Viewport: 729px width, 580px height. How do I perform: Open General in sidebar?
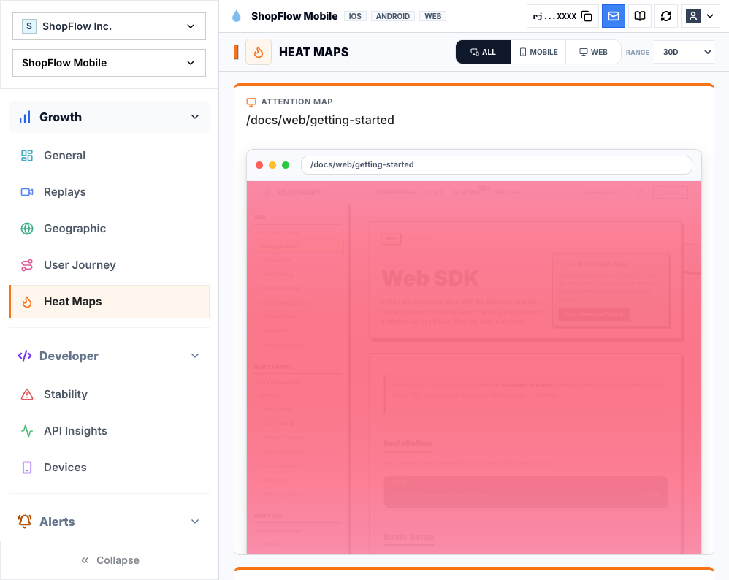point(109,156)
